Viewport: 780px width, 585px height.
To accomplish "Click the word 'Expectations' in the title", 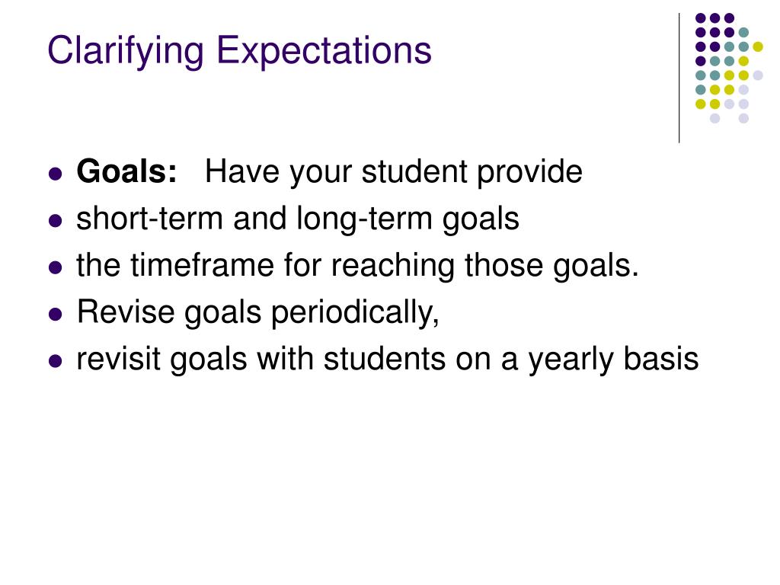I will (x=324, y=51).
